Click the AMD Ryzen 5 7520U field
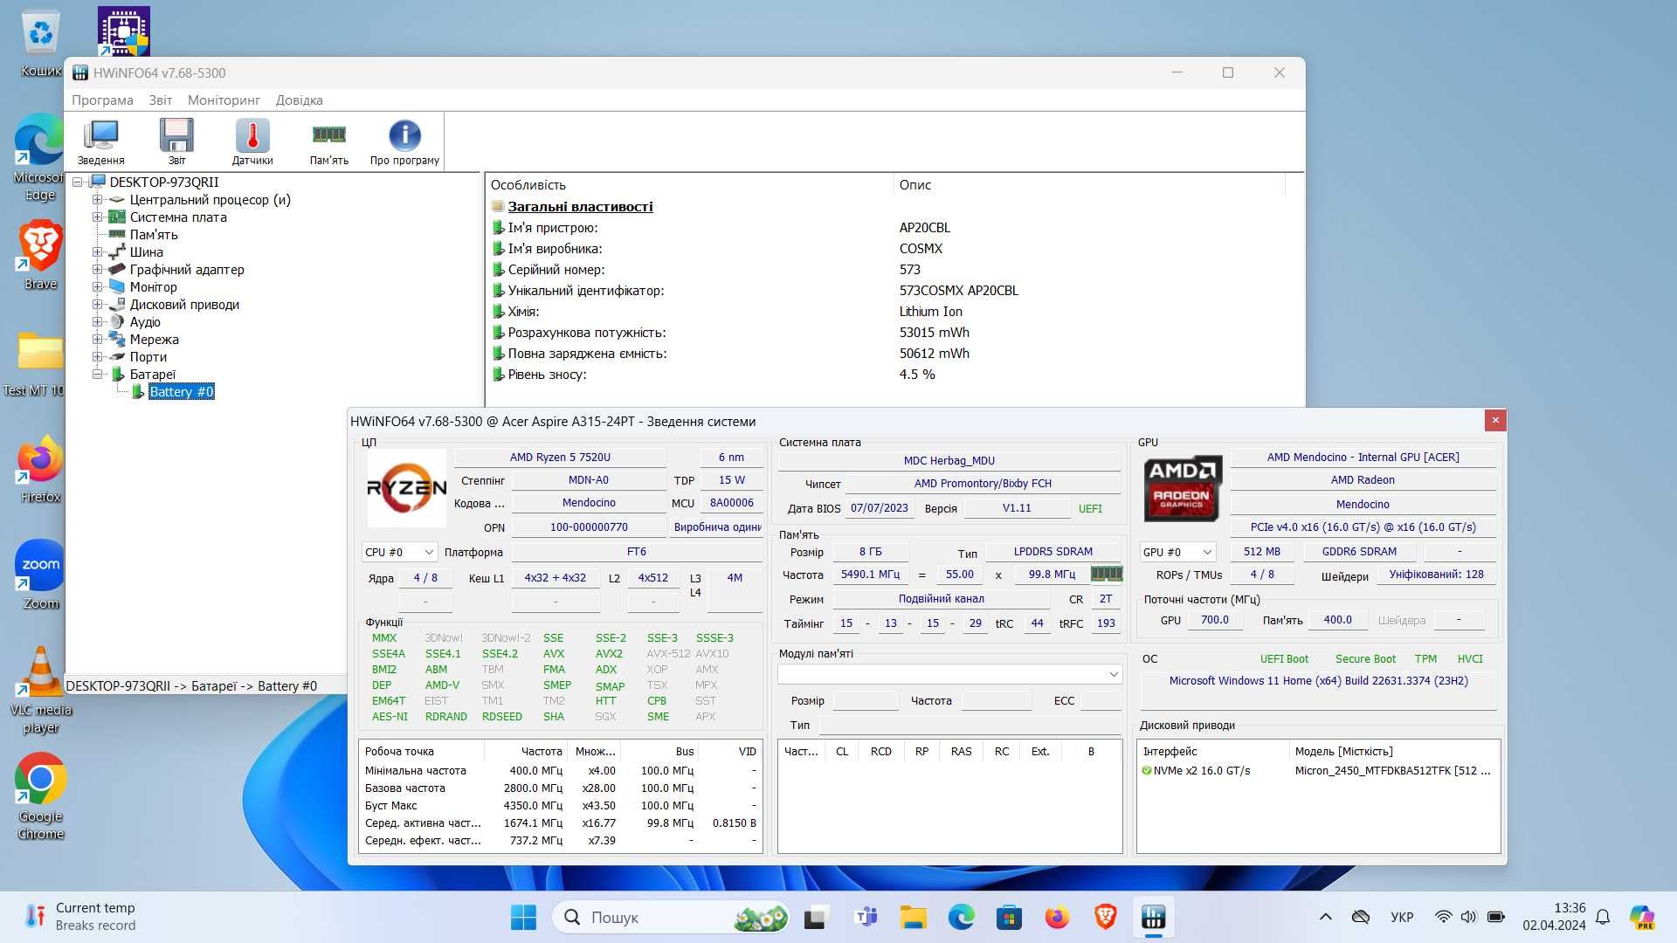The width and height of the screenshot is (1677, 943). [x=560, y=458]
